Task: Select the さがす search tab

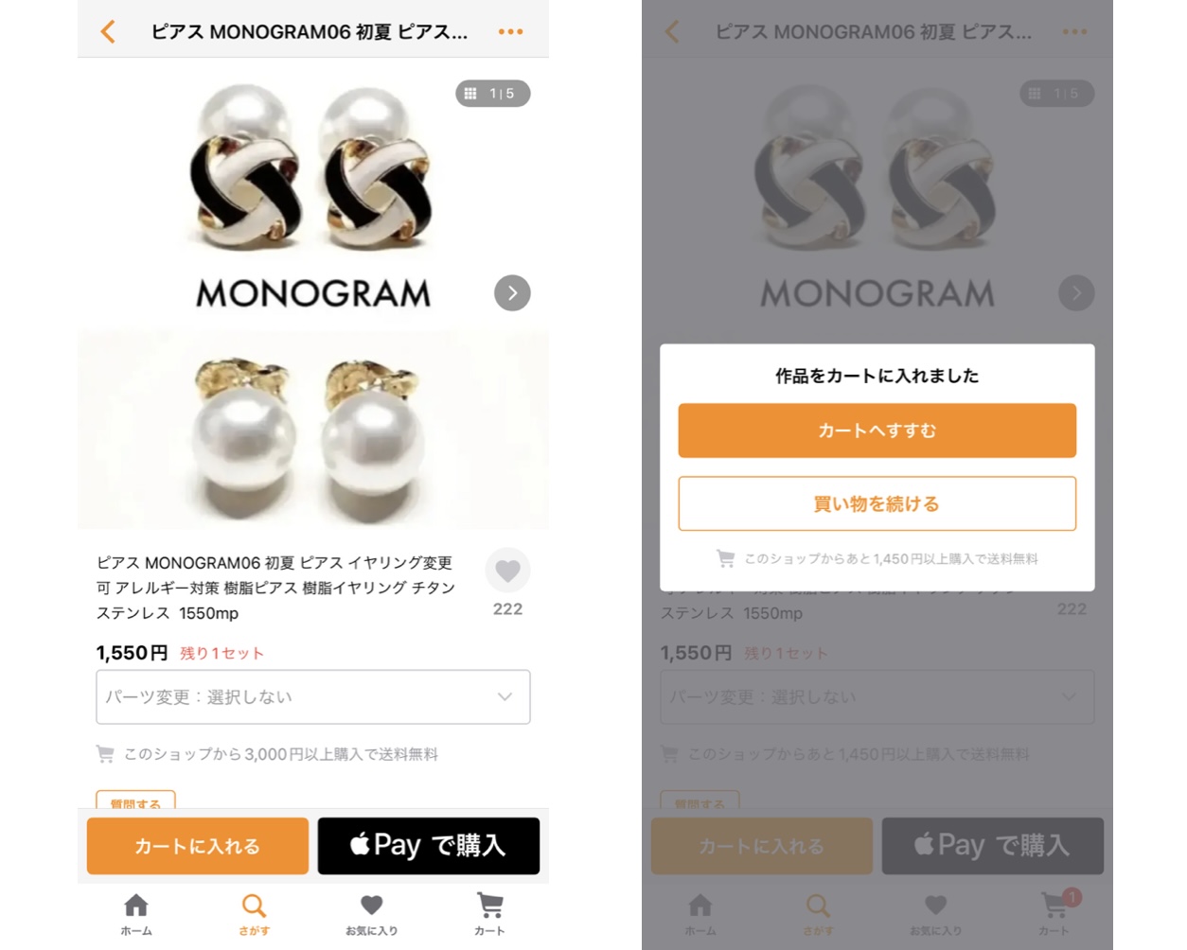Action: [254, 914]
